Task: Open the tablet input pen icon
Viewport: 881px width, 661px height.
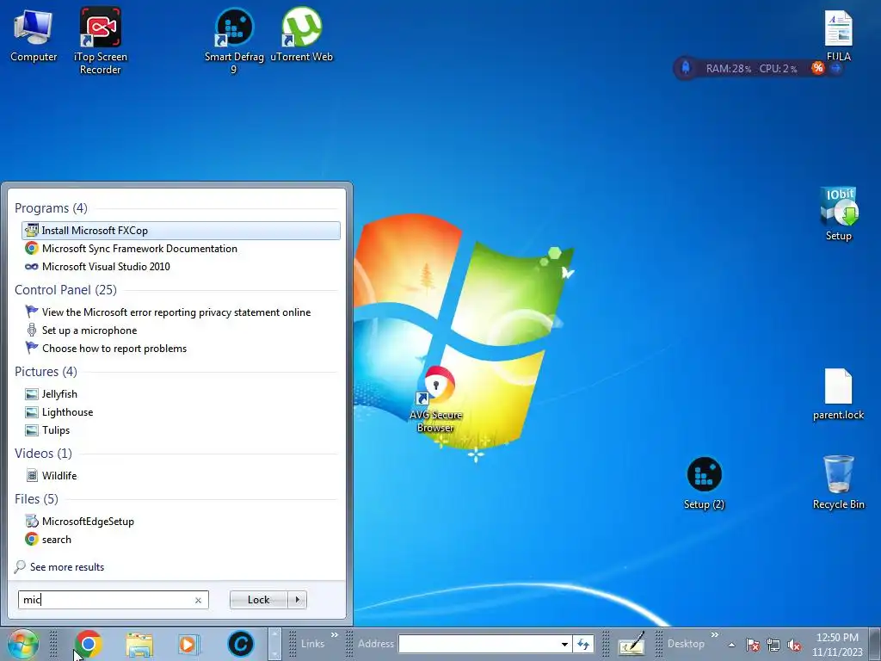Action: pos(631,644)
